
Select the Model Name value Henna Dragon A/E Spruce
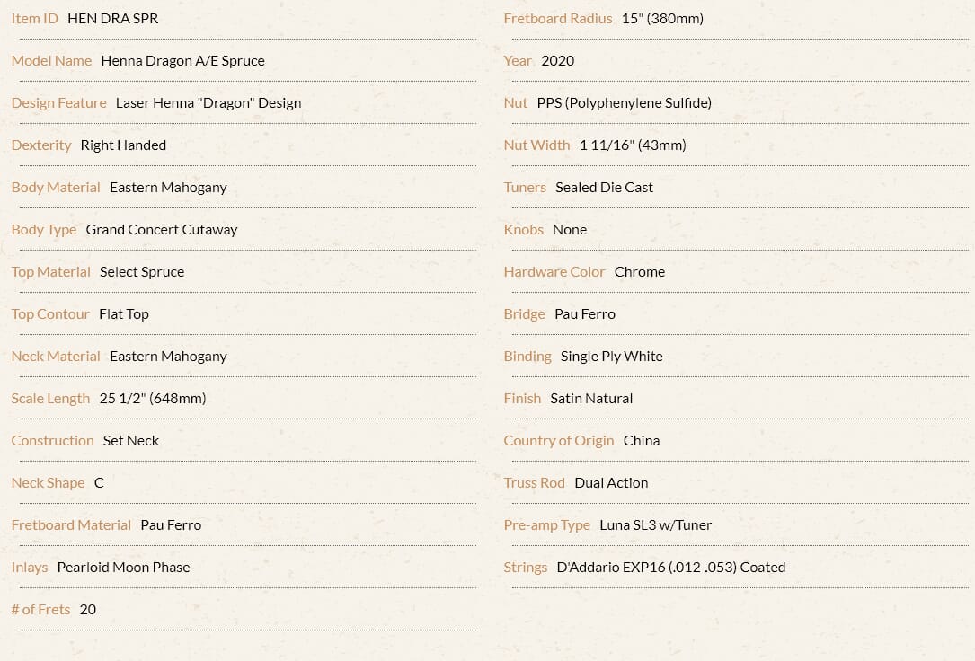(182, 61)
